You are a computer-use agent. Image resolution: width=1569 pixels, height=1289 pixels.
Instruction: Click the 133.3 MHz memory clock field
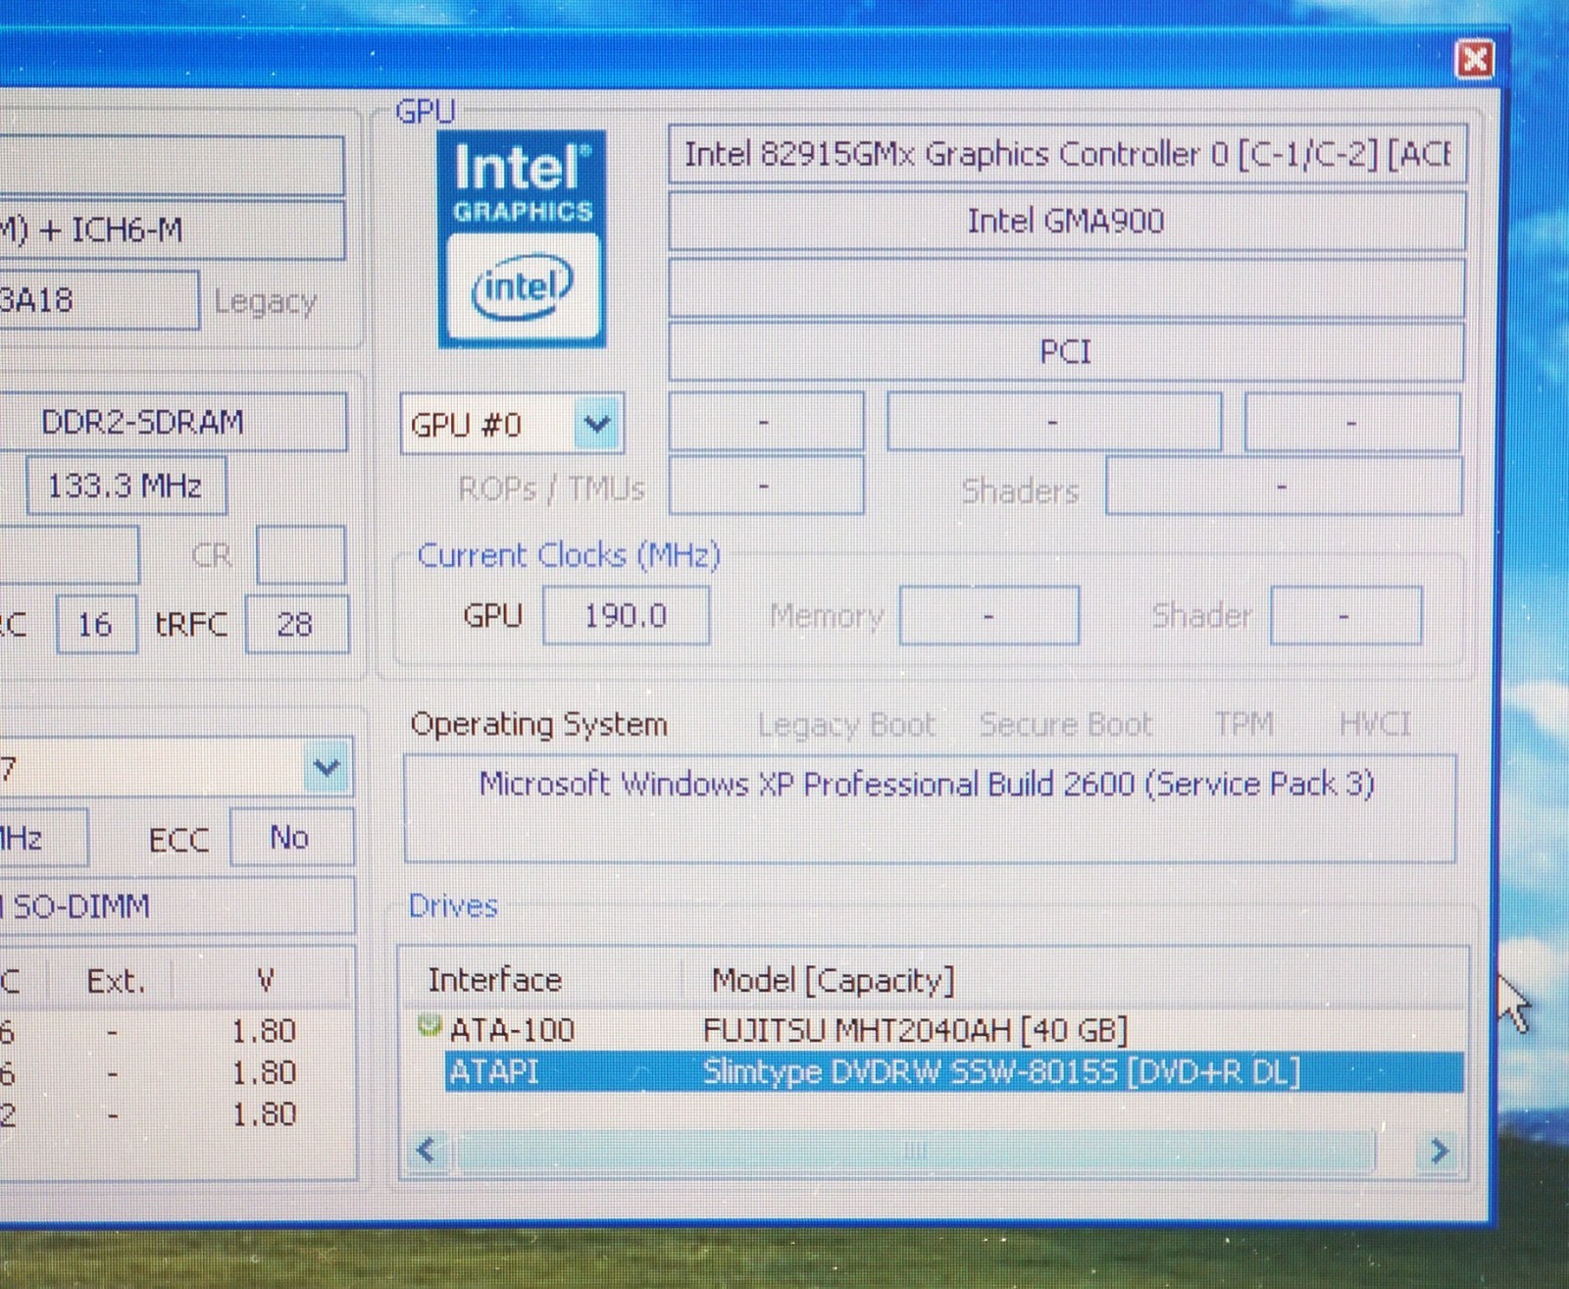125,486
